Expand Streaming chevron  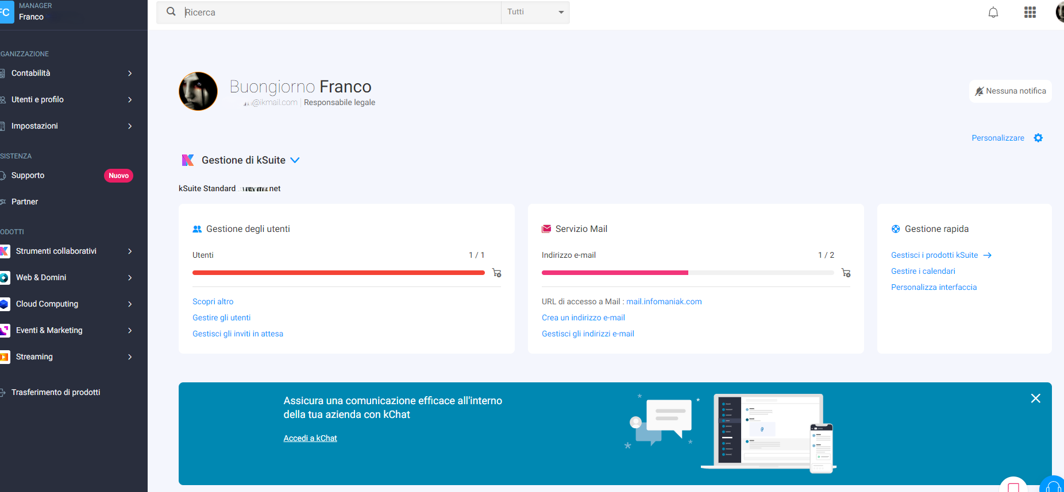130,357
